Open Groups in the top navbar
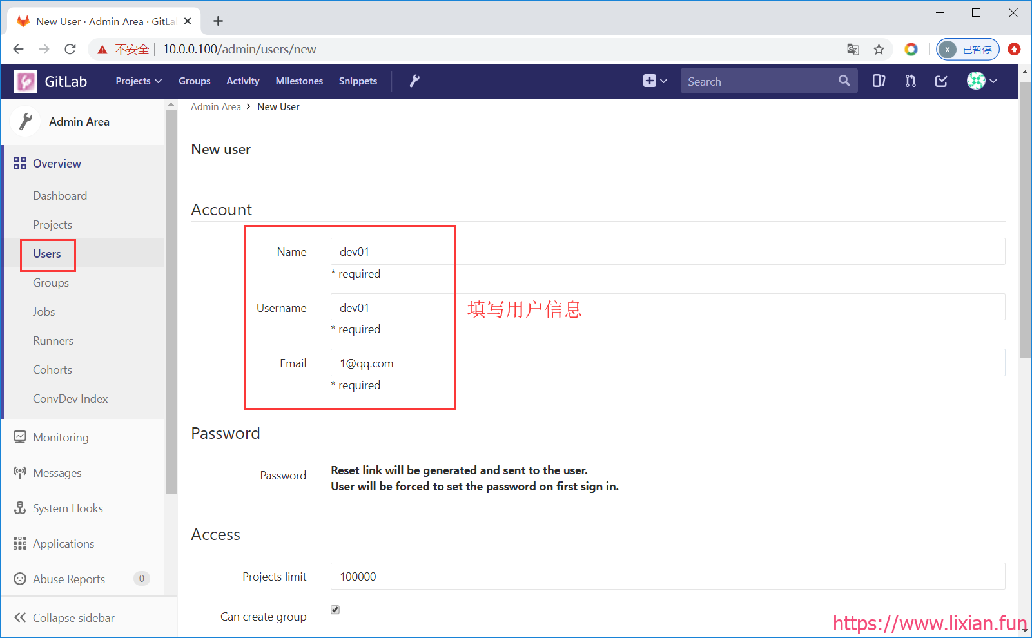 point(195,81)
